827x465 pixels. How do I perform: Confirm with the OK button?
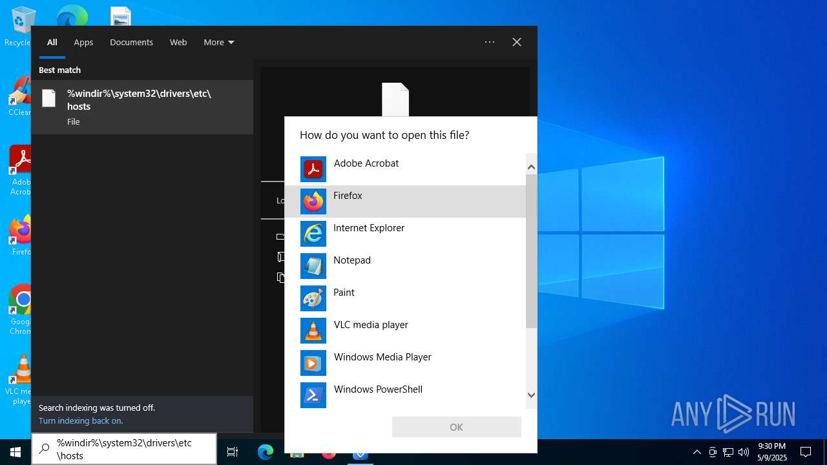(x=457, y=427)
